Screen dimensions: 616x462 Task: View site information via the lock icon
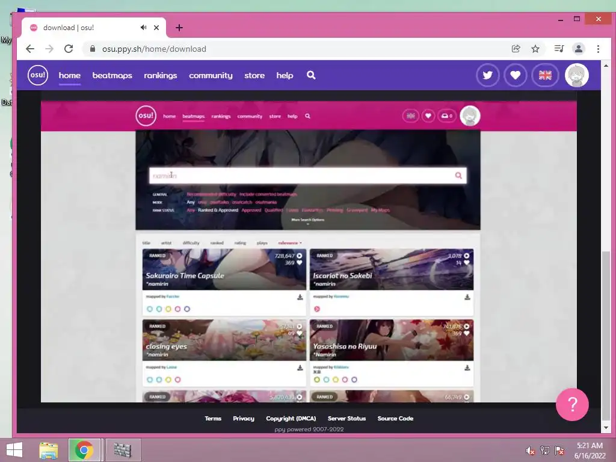(93, 49)
